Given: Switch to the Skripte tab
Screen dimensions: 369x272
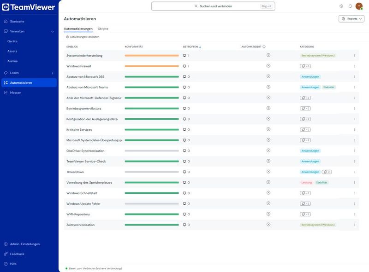Looking at the screenshot, I should click(103, 29).
